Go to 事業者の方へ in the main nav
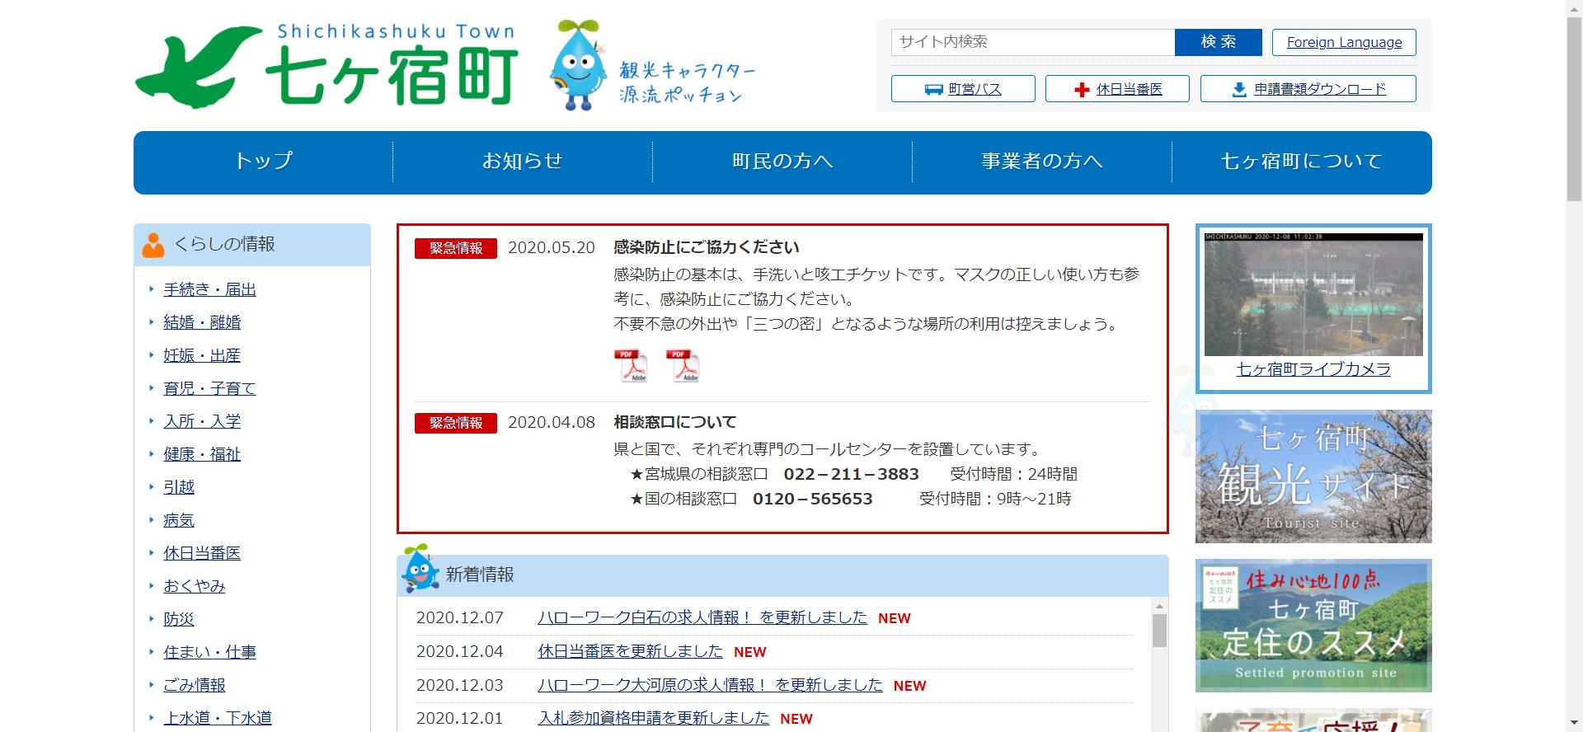 coord(1041,162)
